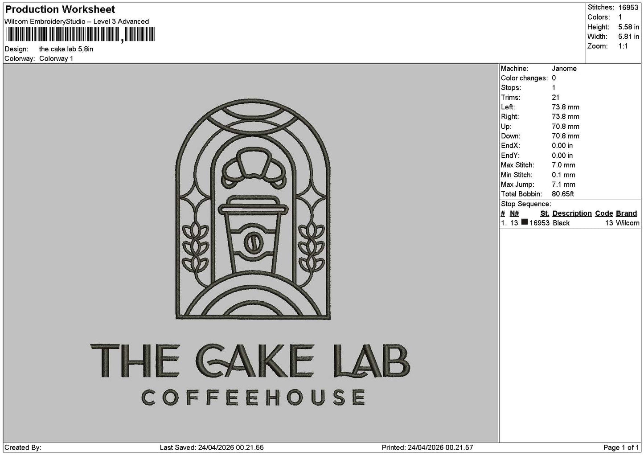Click the Up value 70.8 mm
644x455 pixels.
coord(566,127)
